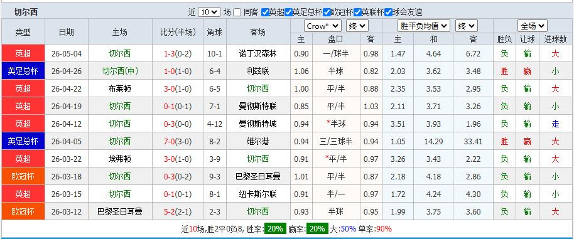
Task: Click away team 利兹联
Action: [x=258, y=72]
